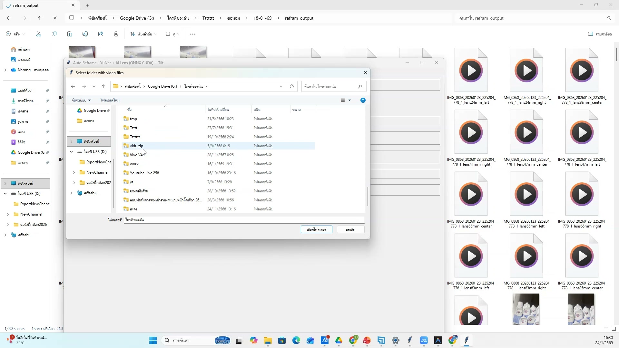Select the Youtube Live 258 folder
Viewport: 619px width, 348px height.
coord(144,173)
